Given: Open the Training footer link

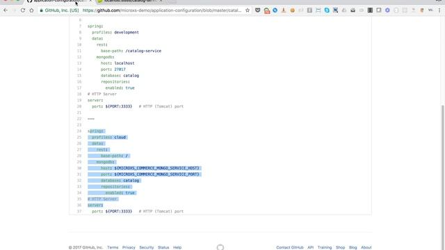Looking at the screenshot, I should (325, 247).
